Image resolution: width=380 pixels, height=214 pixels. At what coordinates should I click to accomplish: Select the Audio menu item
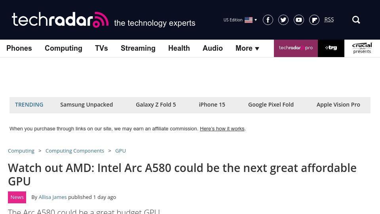tap(213, 48)
